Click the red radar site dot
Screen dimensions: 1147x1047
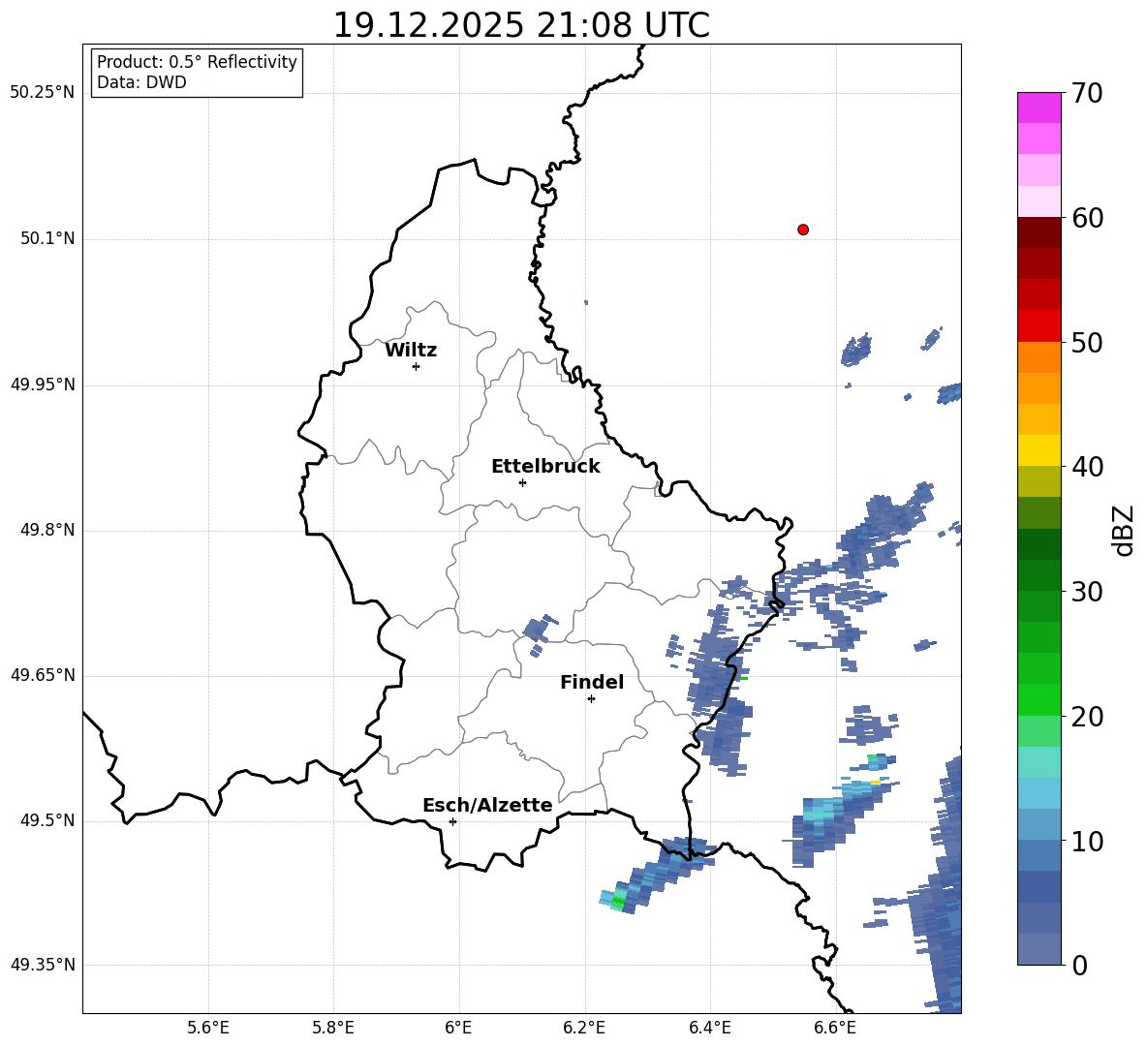[x=803, y=230]
